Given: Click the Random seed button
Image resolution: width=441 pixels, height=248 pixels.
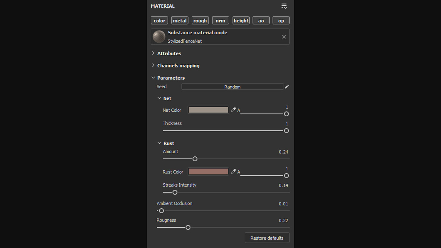Looking at the screenshot, I should [232, 87].
